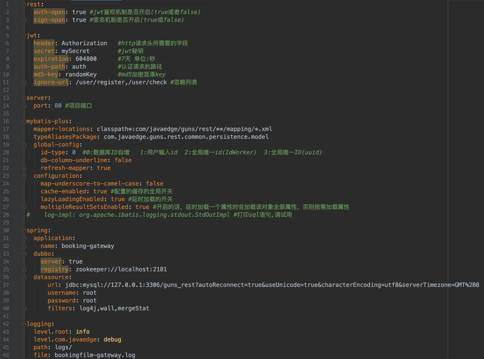Click the zookeeper://localhost:2181 value
This screenshot has height=359, width=484.
point(121,270)
